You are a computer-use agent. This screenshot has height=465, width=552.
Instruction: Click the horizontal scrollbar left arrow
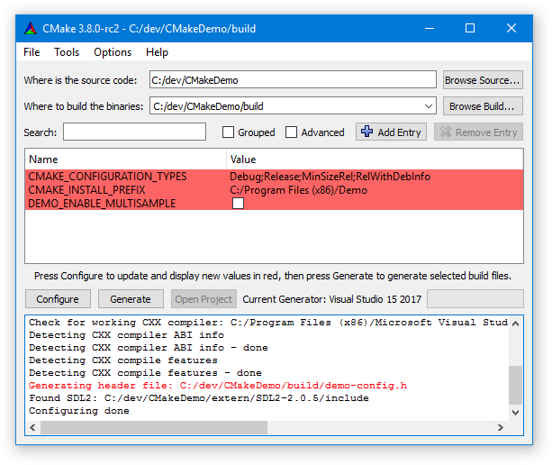point(32,426)
